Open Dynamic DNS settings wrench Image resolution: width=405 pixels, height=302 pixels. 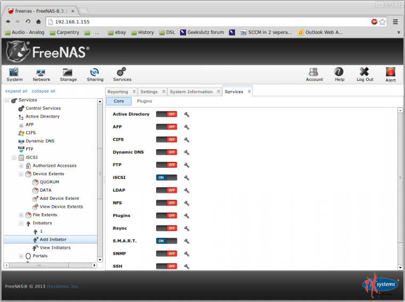tap(187, 152)
